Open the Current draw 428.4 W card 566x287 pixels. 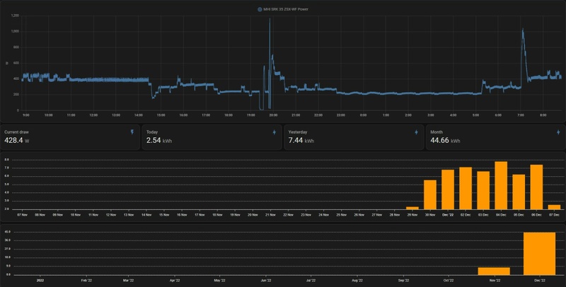(70, 137)
